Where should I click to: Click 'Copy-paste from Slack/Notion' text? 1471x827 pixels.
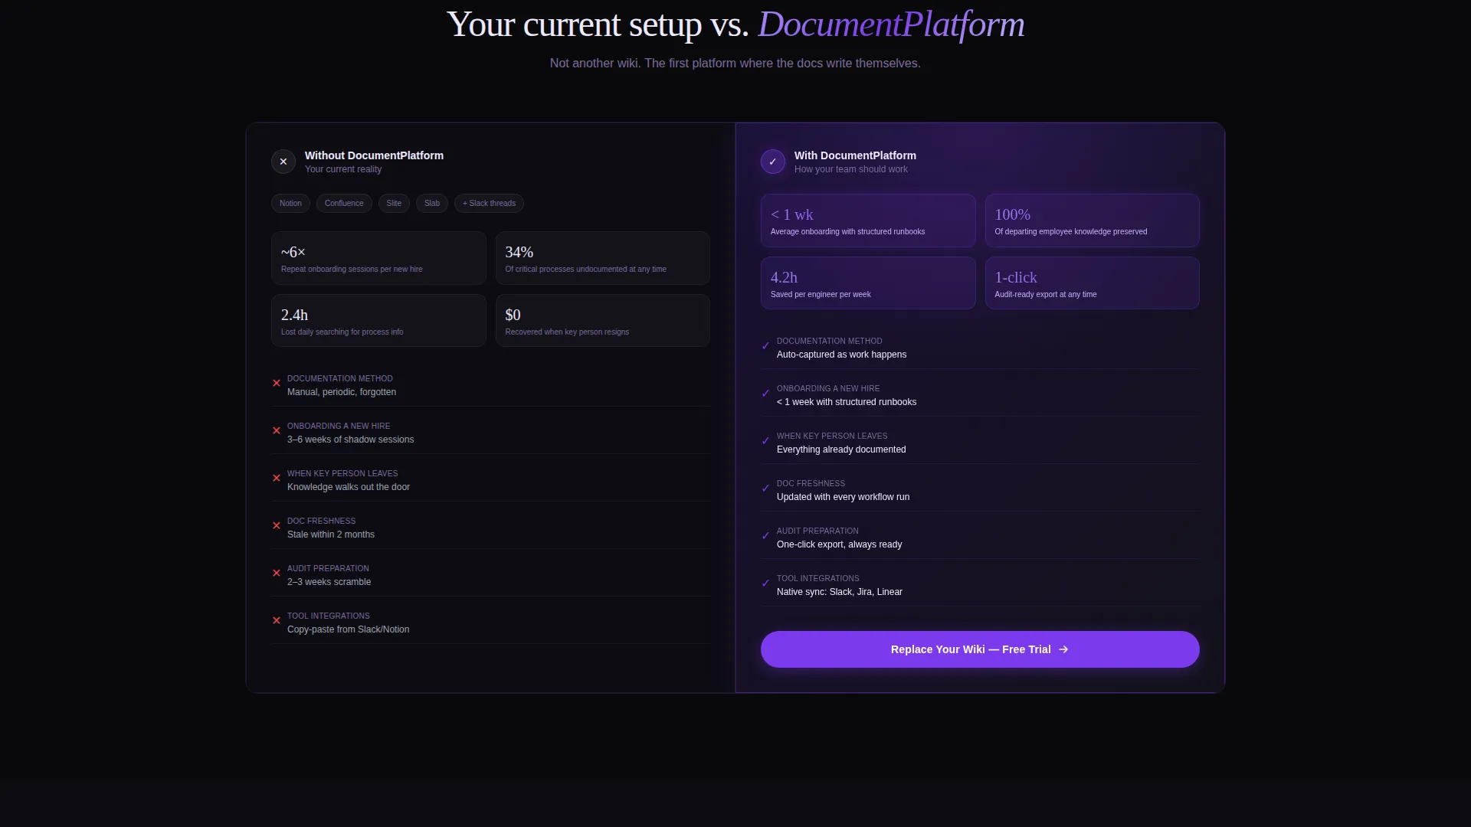tap(348, 629)
